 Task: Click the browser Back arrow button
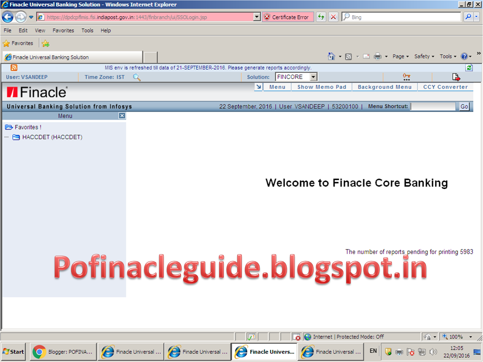pyautogui.click(x=8, y=17)
